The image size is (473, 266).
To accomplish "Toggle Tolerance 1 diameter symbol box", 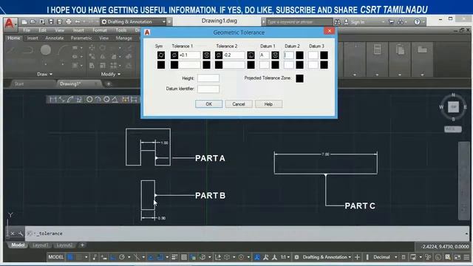I will 174,55.
